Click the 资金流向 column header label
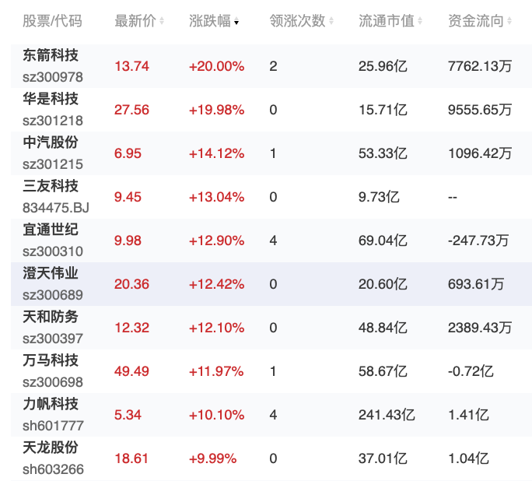The image size is (532, 481). [476, 21]
